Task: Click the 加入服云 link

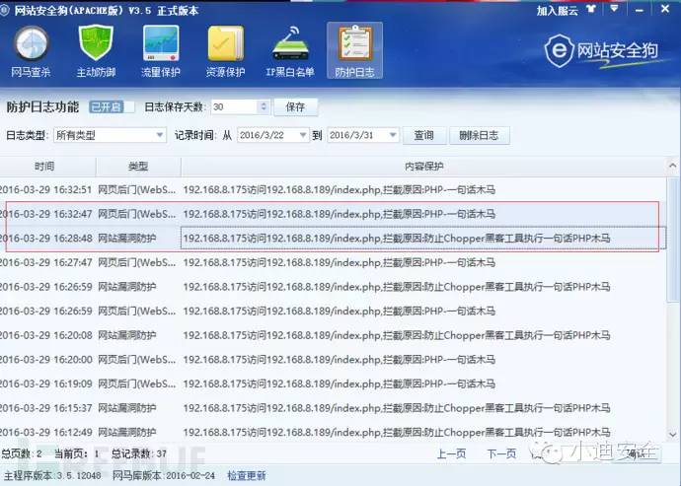Action: (x=558, y=11)
